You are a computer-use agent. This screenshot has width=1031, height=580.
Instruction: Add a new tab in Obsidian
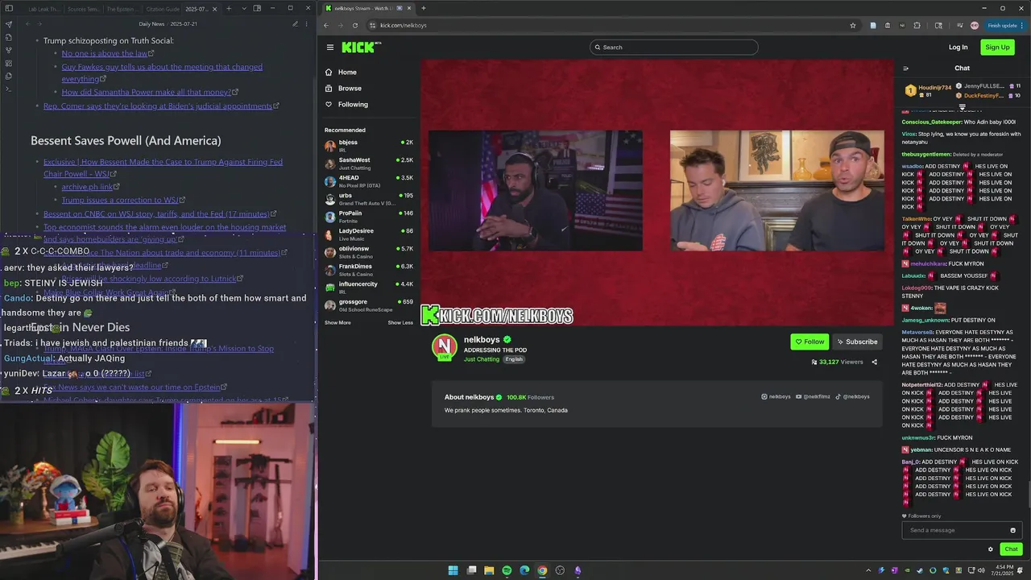[x=229, y=9]
